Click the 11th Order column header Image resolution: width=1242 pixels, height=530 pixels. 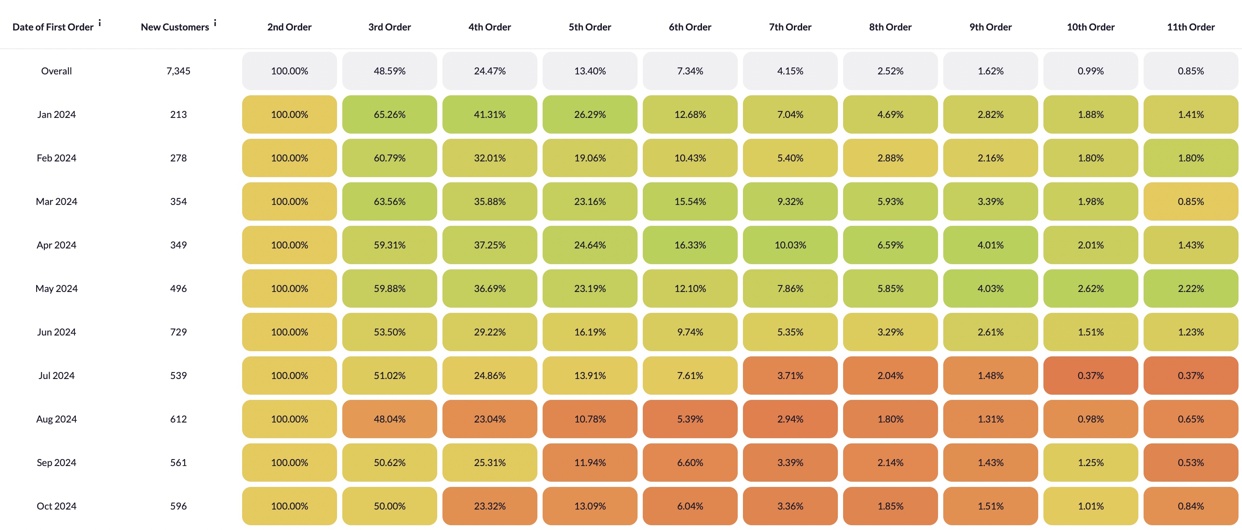(x=1191, y=27)
